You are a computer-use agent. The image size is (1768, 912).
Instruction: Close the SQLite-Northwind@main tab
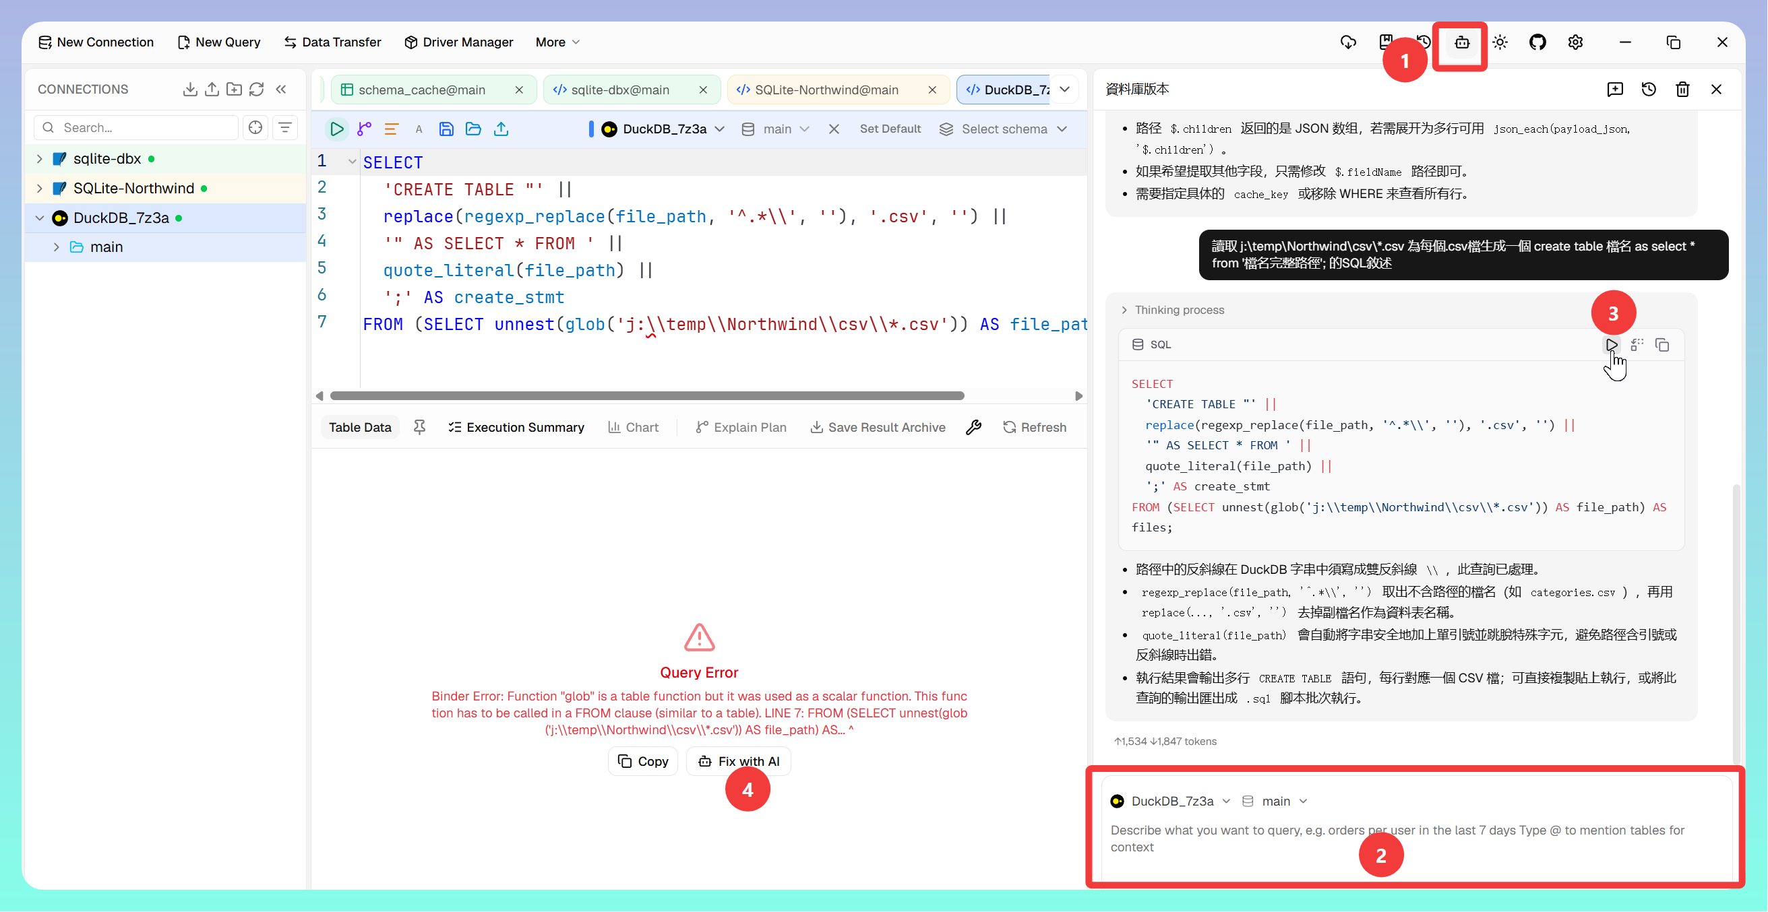(932, 90)
